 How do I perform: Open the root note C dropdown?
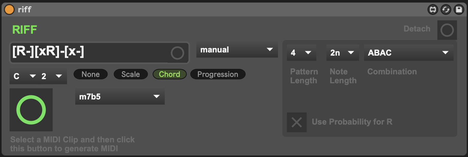click(24, 76)
